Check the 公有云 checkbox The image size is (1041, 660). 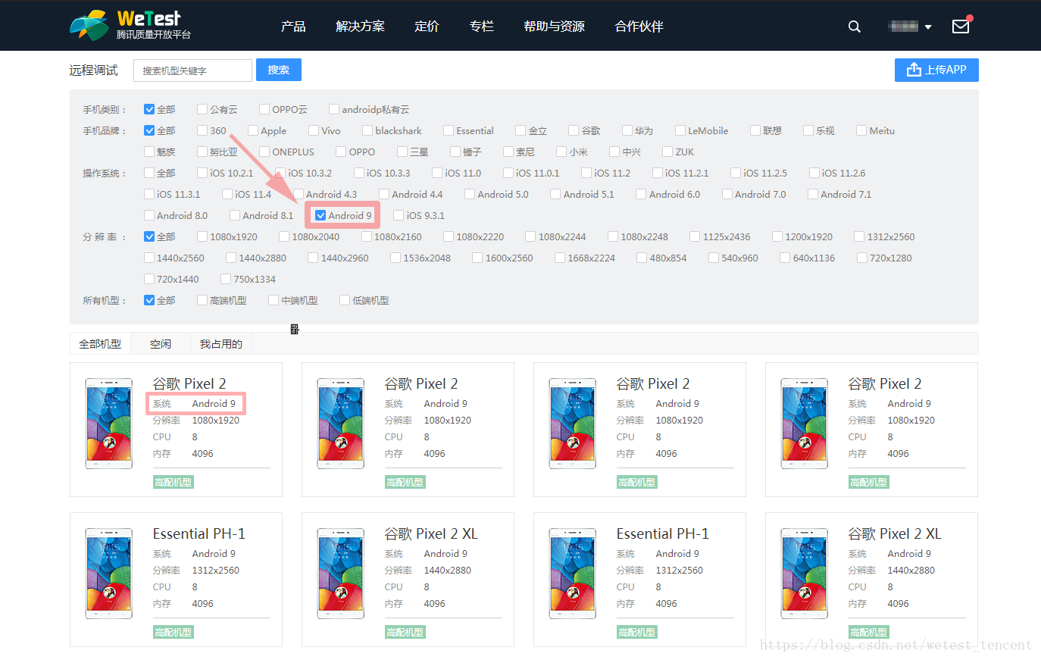(202, 109)
